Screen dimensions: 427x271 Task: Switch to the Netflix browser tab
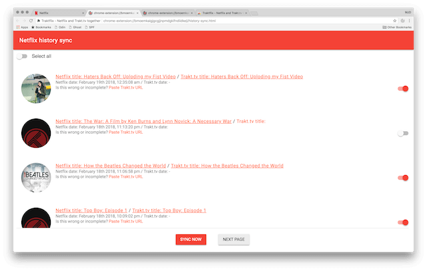pos(59,13)
